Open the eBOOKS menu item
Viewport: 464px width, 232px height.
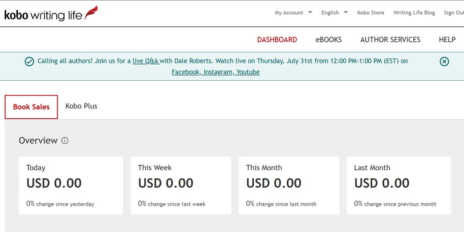tap(329, 39)
